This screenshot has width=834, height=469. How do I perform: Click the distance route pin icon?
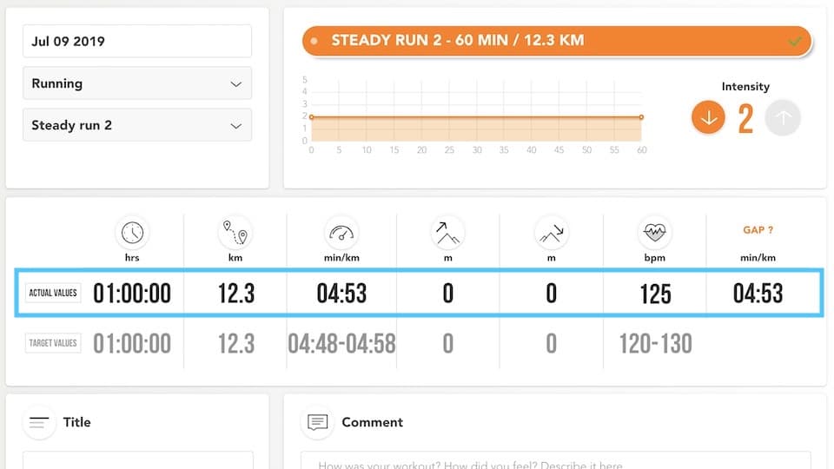point(235,233)
